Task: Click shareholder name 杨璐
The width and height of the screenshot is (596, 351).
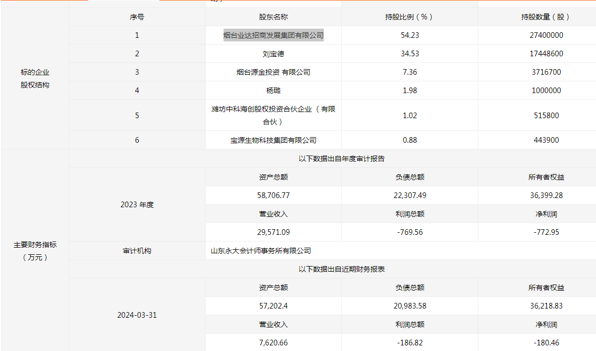Action: tap(273, 91)
